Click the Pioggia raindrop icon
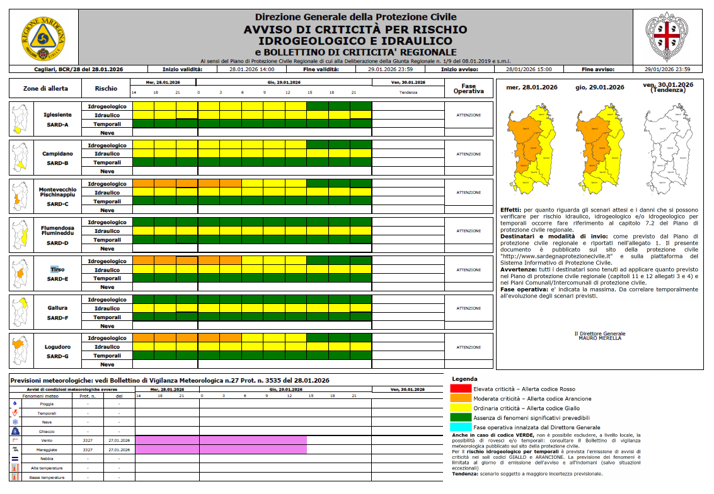714x494 pixels. [15, 404]
